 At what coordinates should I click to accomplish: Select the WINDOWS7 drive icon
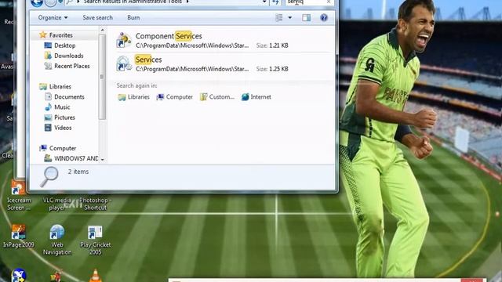coord(48,158)
